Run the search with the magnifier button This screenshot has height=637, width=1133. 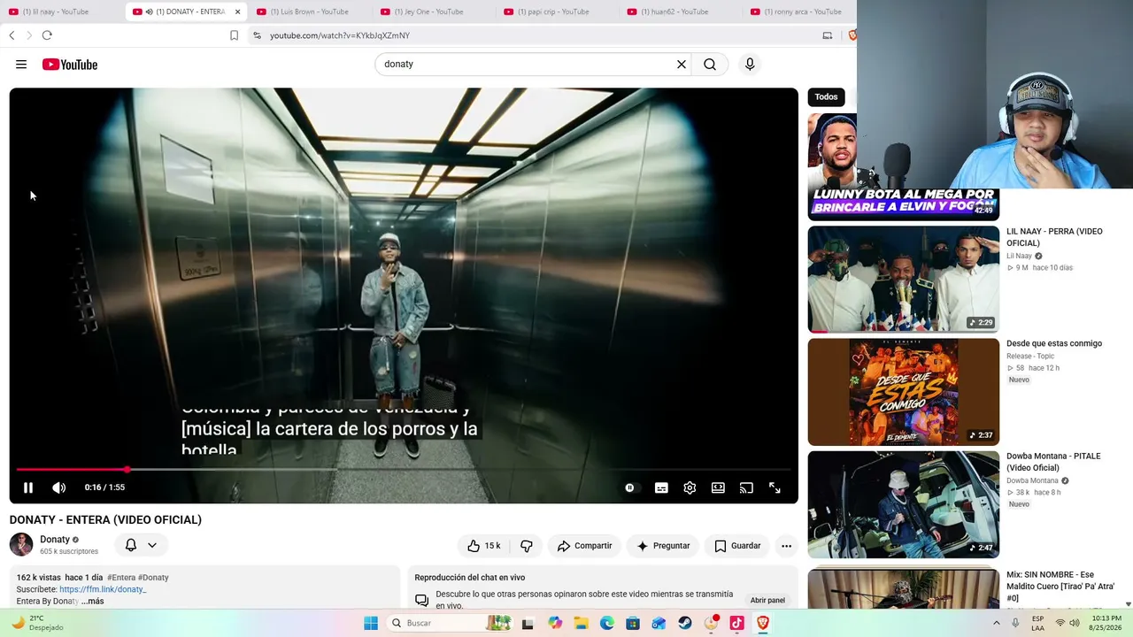710,65
